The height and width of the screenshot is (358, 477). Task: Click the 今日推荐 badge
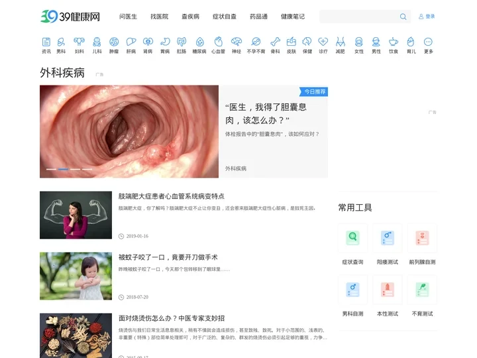(x=313, y=91)
